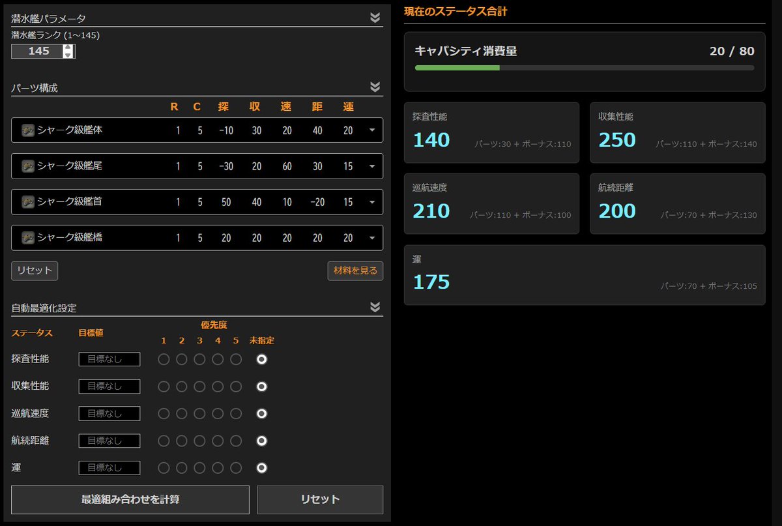The height and width of the screenshot is (526, 782).
Task: Click the キャパシティ消費量 progress bar
Action: 585,68
